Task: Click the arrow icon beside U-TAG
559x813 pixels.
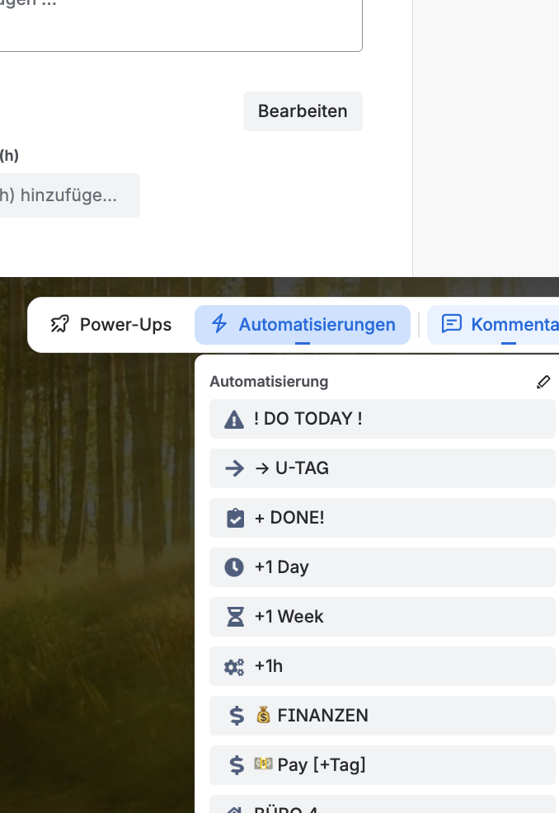Action: click(234, 468)
